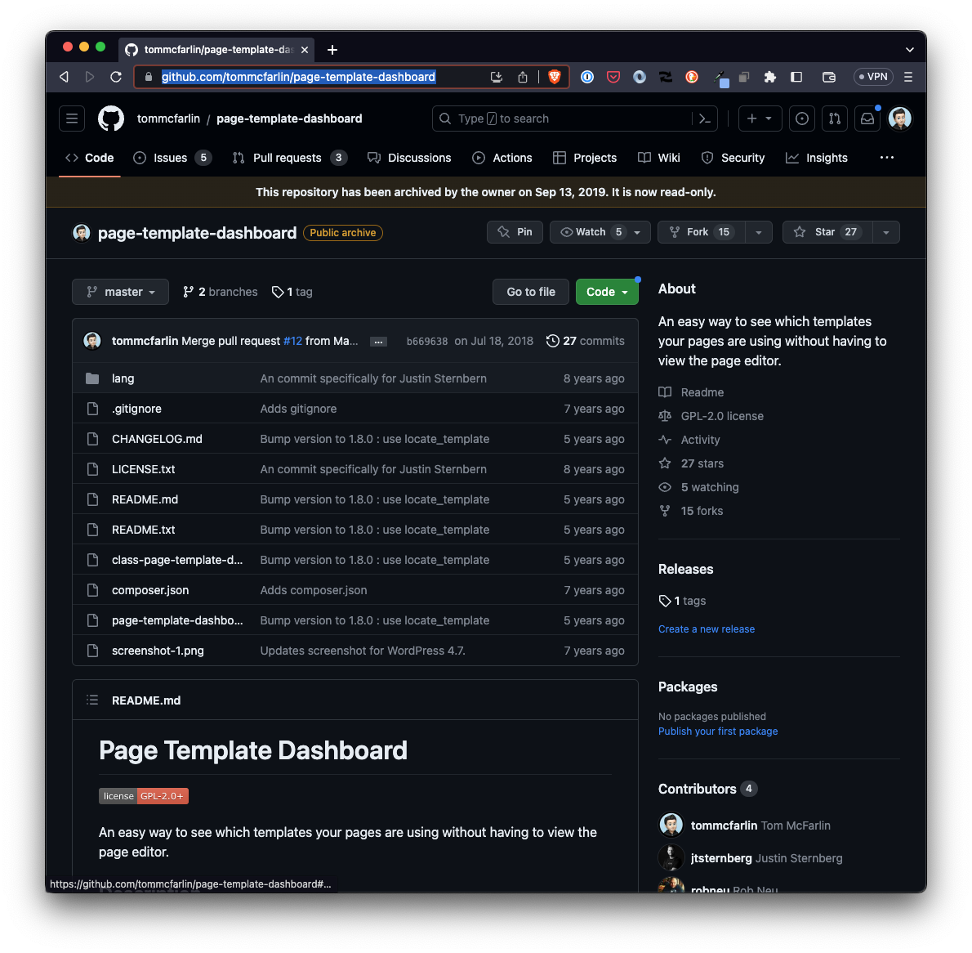The image size is (972, 953).
Task: Open a new browser tab with the plus icon
Action: 332,50
